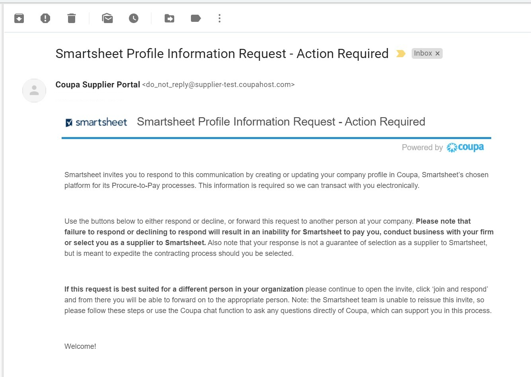Click the sender's profile avatar
Viewport: 531px width, 377px height.
coord(34,91)
